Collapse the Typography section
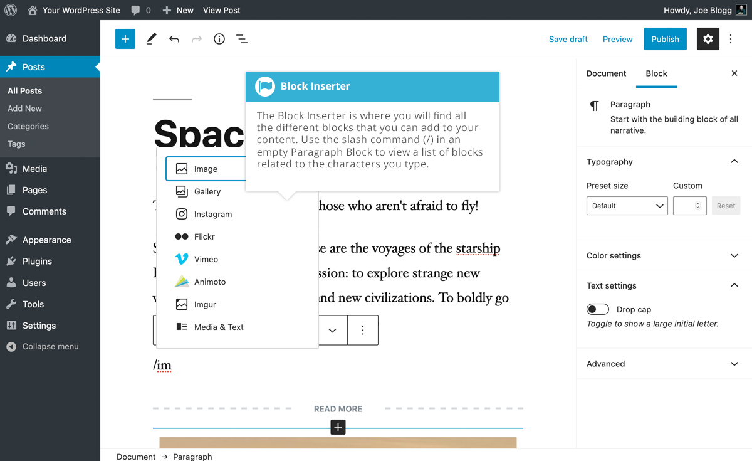The image size is (752, 461). tap(734, 162)
